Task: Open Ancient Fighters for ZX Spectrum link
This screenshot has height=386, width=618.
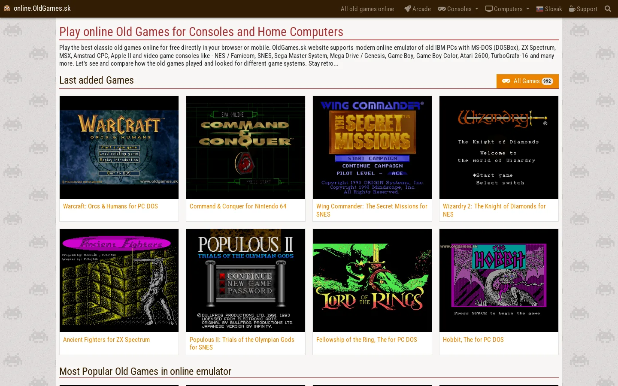Action: [106, 340]
